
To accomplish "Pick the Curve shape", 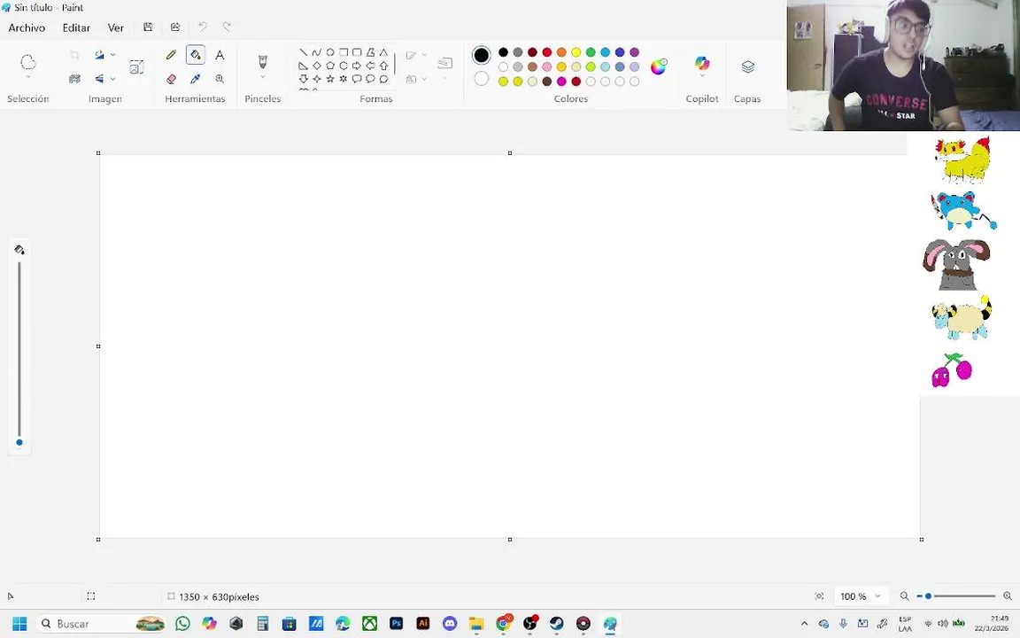I will click(317, 52).
